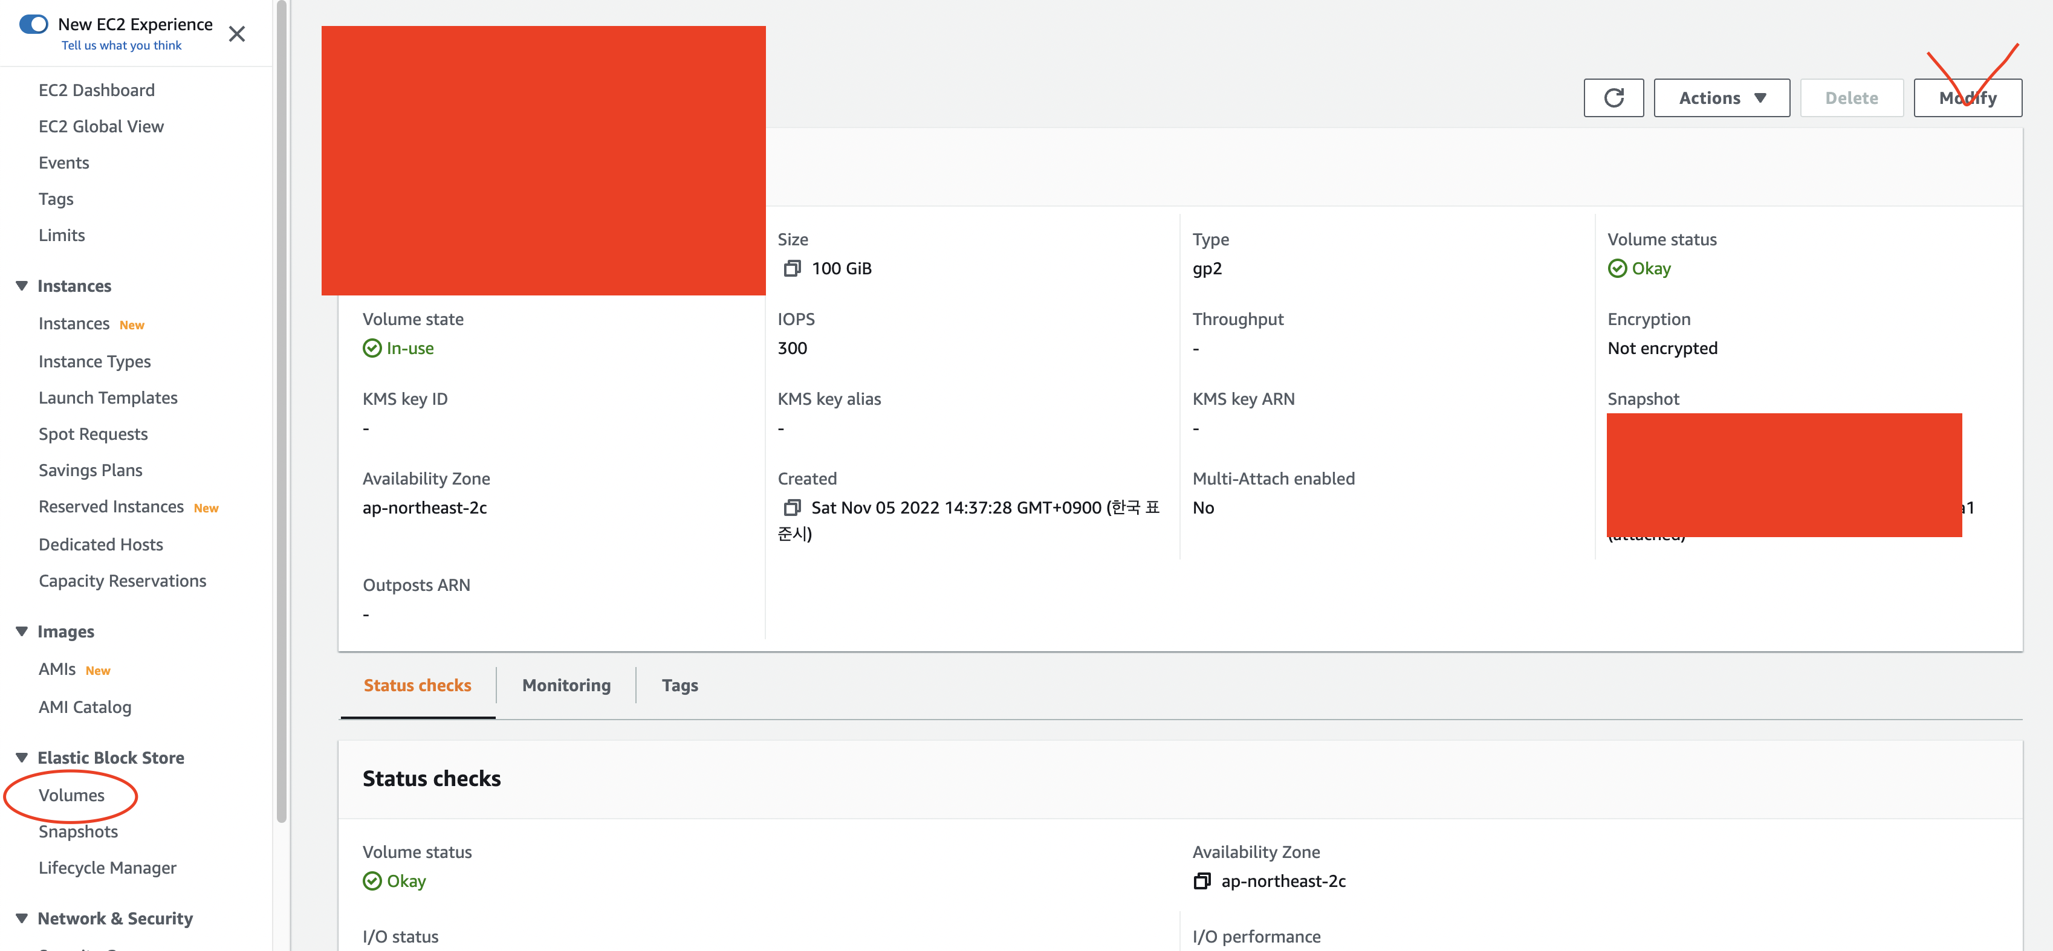Click the Modify button

pos(1967,98)
